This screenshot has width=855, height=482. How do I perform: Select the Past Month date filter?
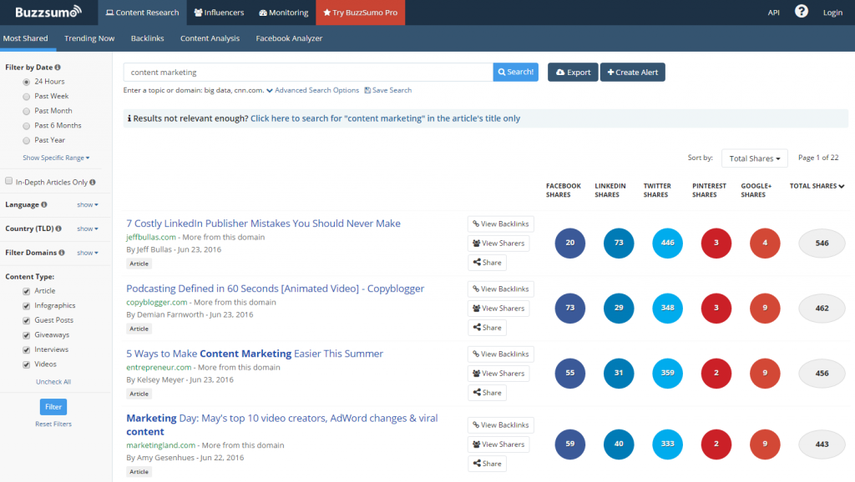pyautogui.click(x=26, y=111)
